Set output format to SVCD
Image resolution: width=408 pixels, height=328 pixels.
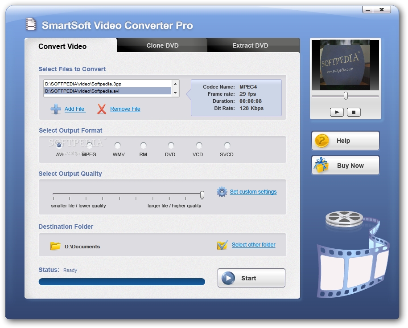(x=227, y=145)
